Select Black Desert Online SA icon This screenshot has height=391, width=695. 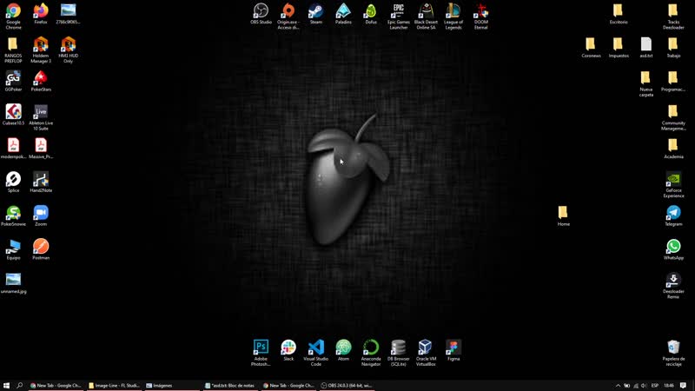tap(426, 10)
